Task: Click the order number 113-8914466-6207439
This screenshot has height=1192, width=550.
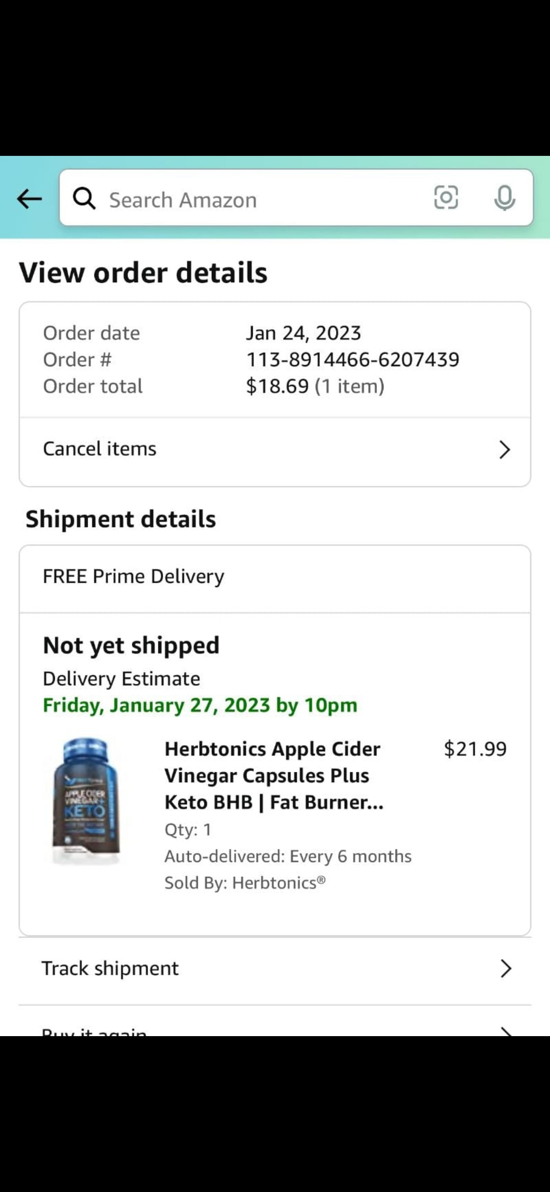Action: click(x=353, y=360)
